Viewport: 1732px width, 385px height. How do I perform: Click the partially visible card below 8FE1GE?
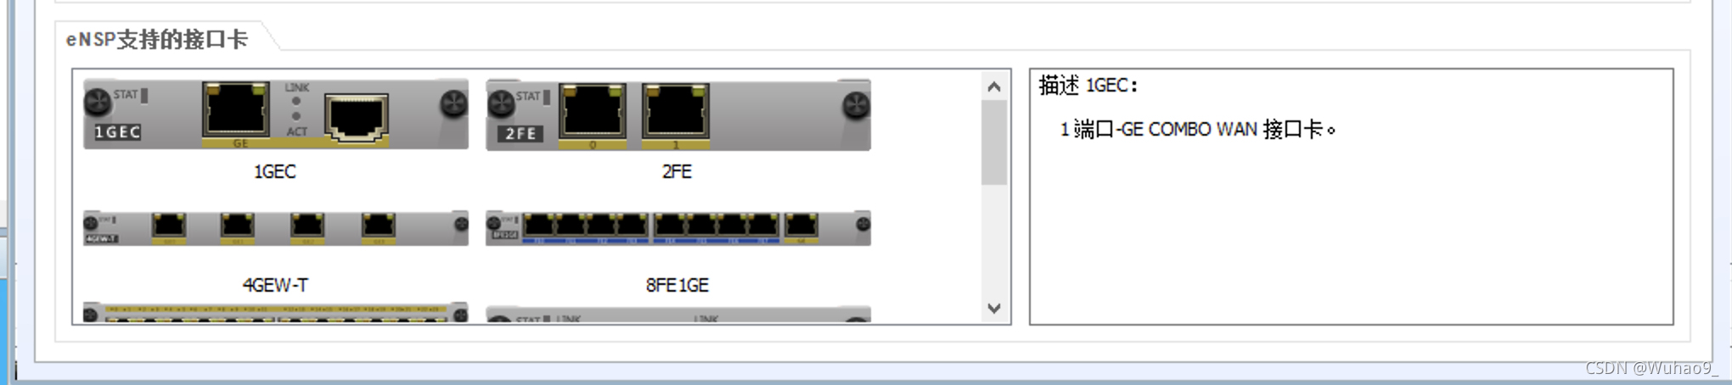coord(678,315)
